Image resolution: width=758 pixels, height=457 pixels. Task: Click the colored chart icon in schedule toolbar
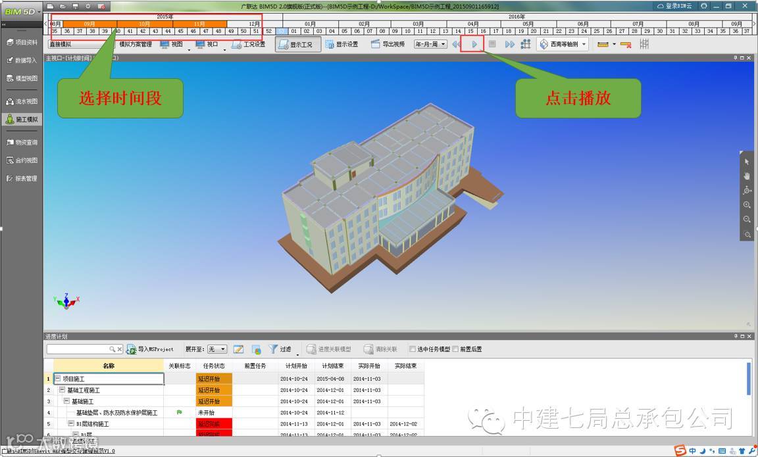pos(257,349)
